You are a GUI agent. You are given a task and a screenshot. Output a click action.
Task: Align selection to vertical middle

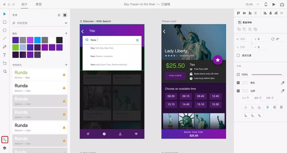[x=244, y=13]
